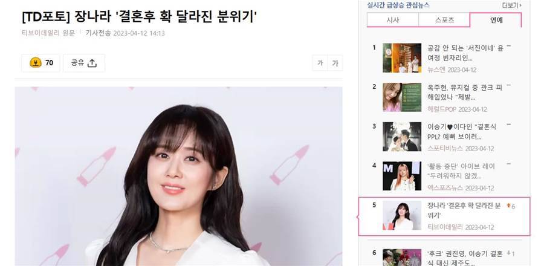Open ranked thumbnail of 장나라 article
Image resolution: width=544 pixels, height=266 pixels.
click(402, 215)
